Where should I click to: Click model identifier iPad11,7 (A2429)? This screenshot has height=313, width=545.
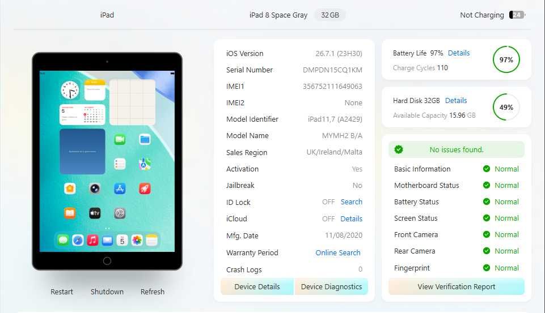coord(335,119)
